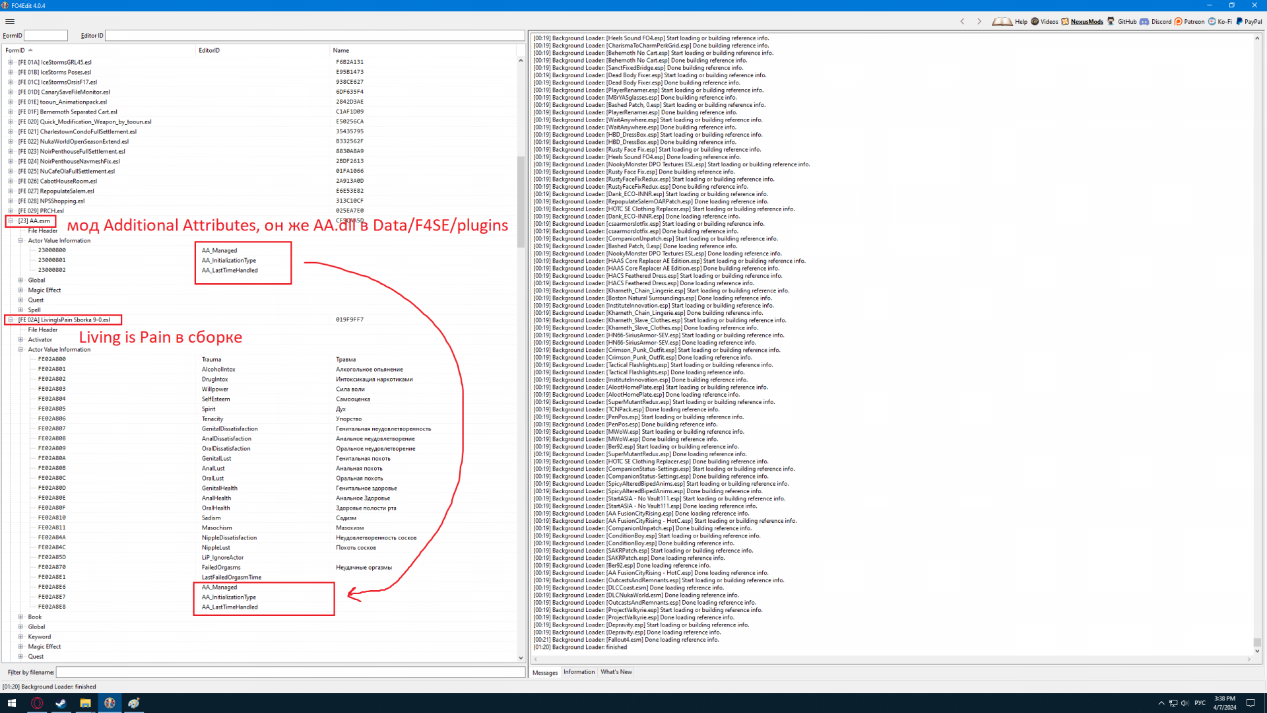Switch to the Information tab
The height and width of the screenshot is (713, 1267).
coord(579,672)
